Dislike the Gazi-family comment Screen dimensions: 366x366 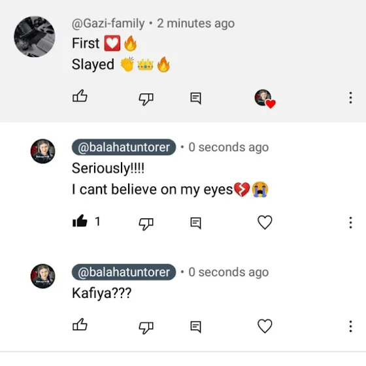(x=146, y=99)
